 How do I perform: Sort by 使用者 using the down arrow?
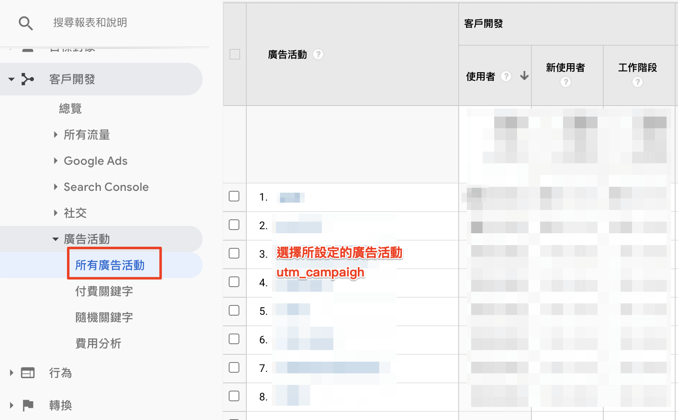[x=524, y=76]
